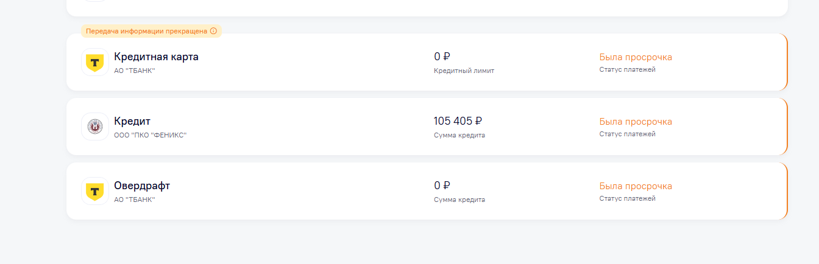Open the 'Кредитная карта' entry title
Viewport: 819px width, 264px height.
click(156, 57)
